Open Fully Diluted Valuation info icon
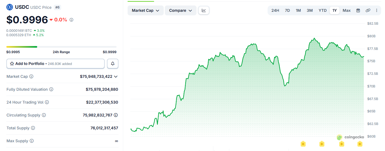 (x=51, y=89)
